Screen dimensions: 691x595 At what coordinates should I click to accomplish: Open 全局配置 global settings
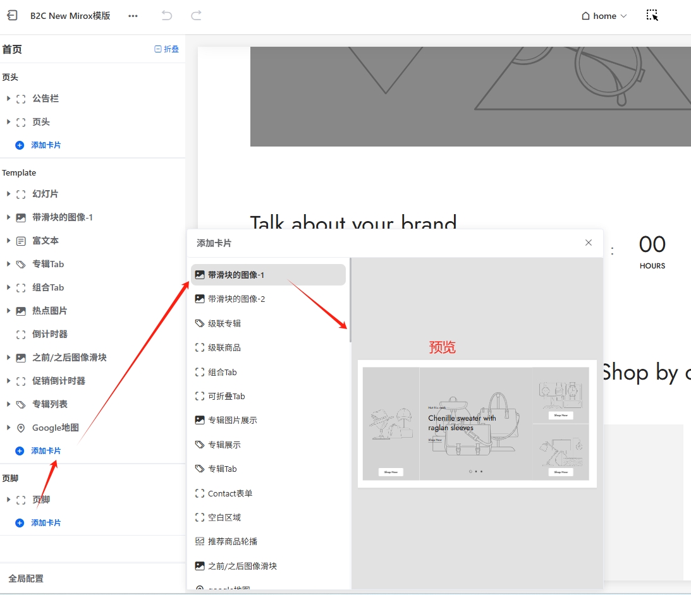26,579
